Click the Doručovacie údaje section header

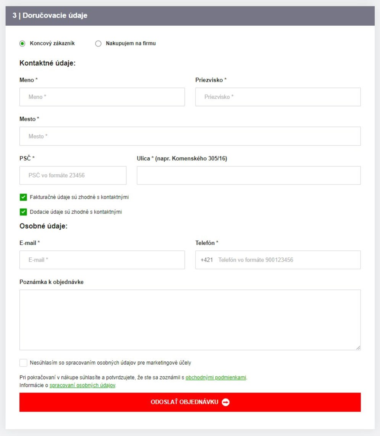point(50,16)
